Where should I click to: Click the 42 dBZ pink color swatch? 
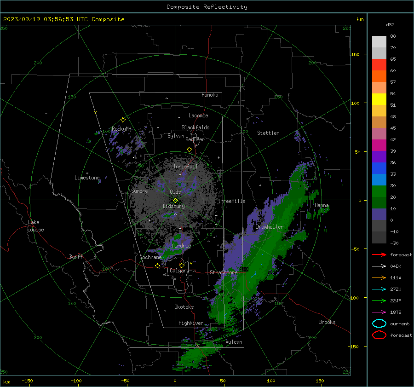coord(379,133)
